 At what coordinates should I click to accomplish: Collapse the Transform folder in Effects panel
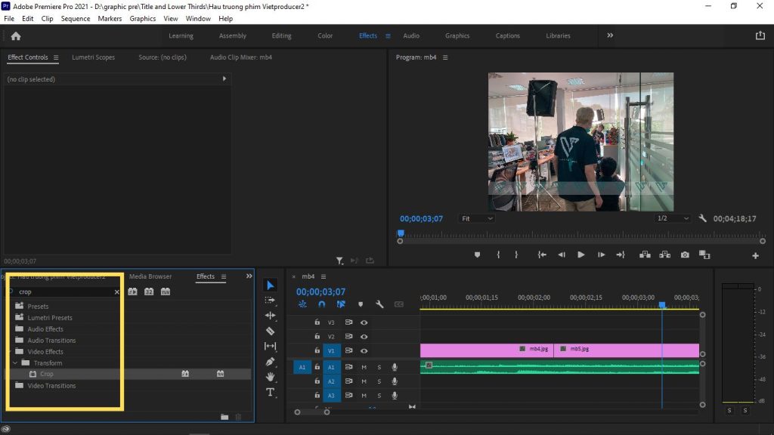14,362
